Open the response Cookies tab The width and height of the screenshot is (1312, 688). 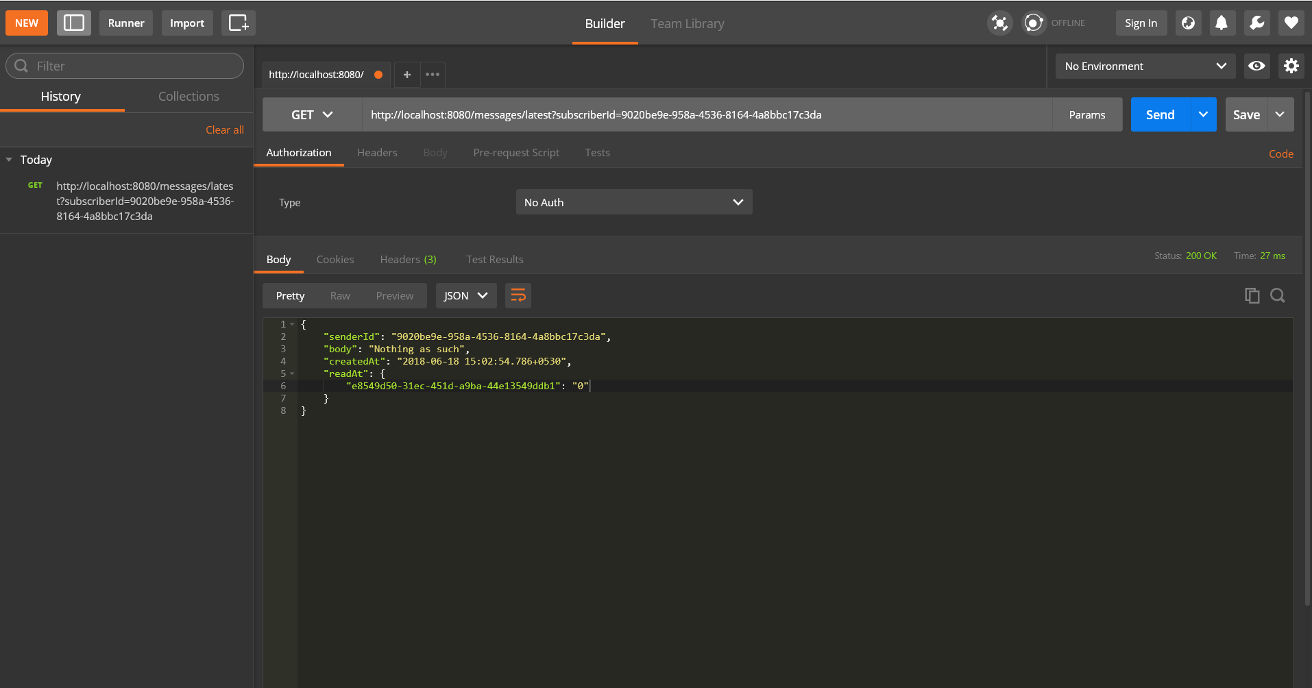click(335, 259)
